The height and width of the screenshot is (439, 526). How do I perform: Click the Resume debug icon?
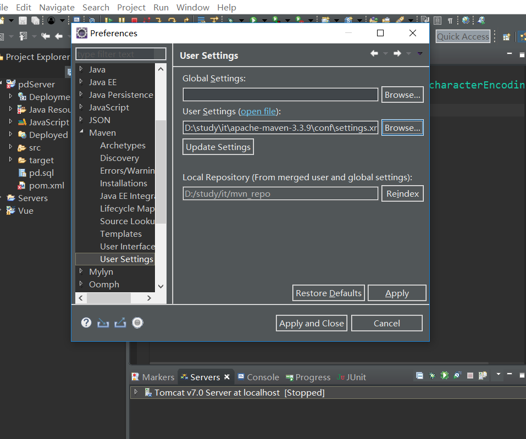coord(108,20)
